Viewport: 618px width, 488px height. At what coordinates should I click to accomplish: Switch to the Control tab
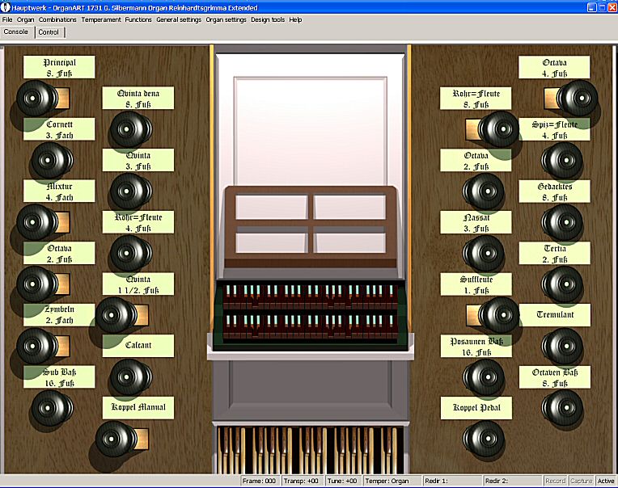point(49,32)
